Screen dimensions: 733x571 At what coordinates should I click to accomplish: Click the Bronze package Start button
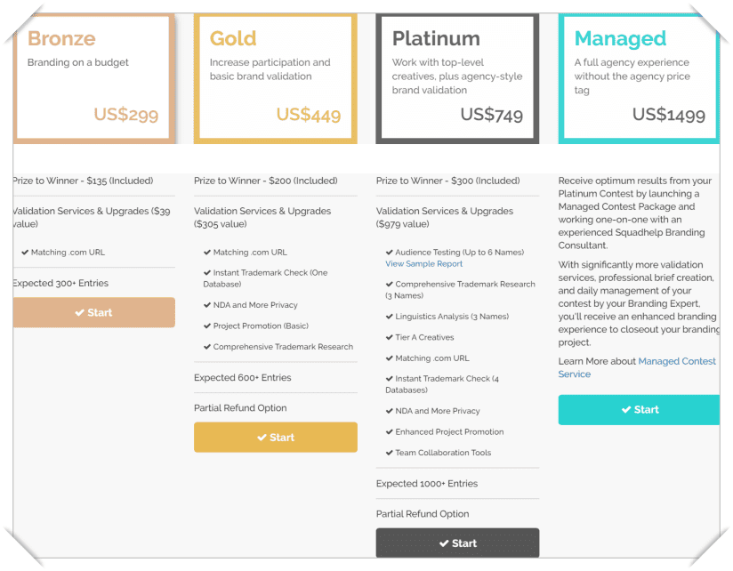[94, 312]
